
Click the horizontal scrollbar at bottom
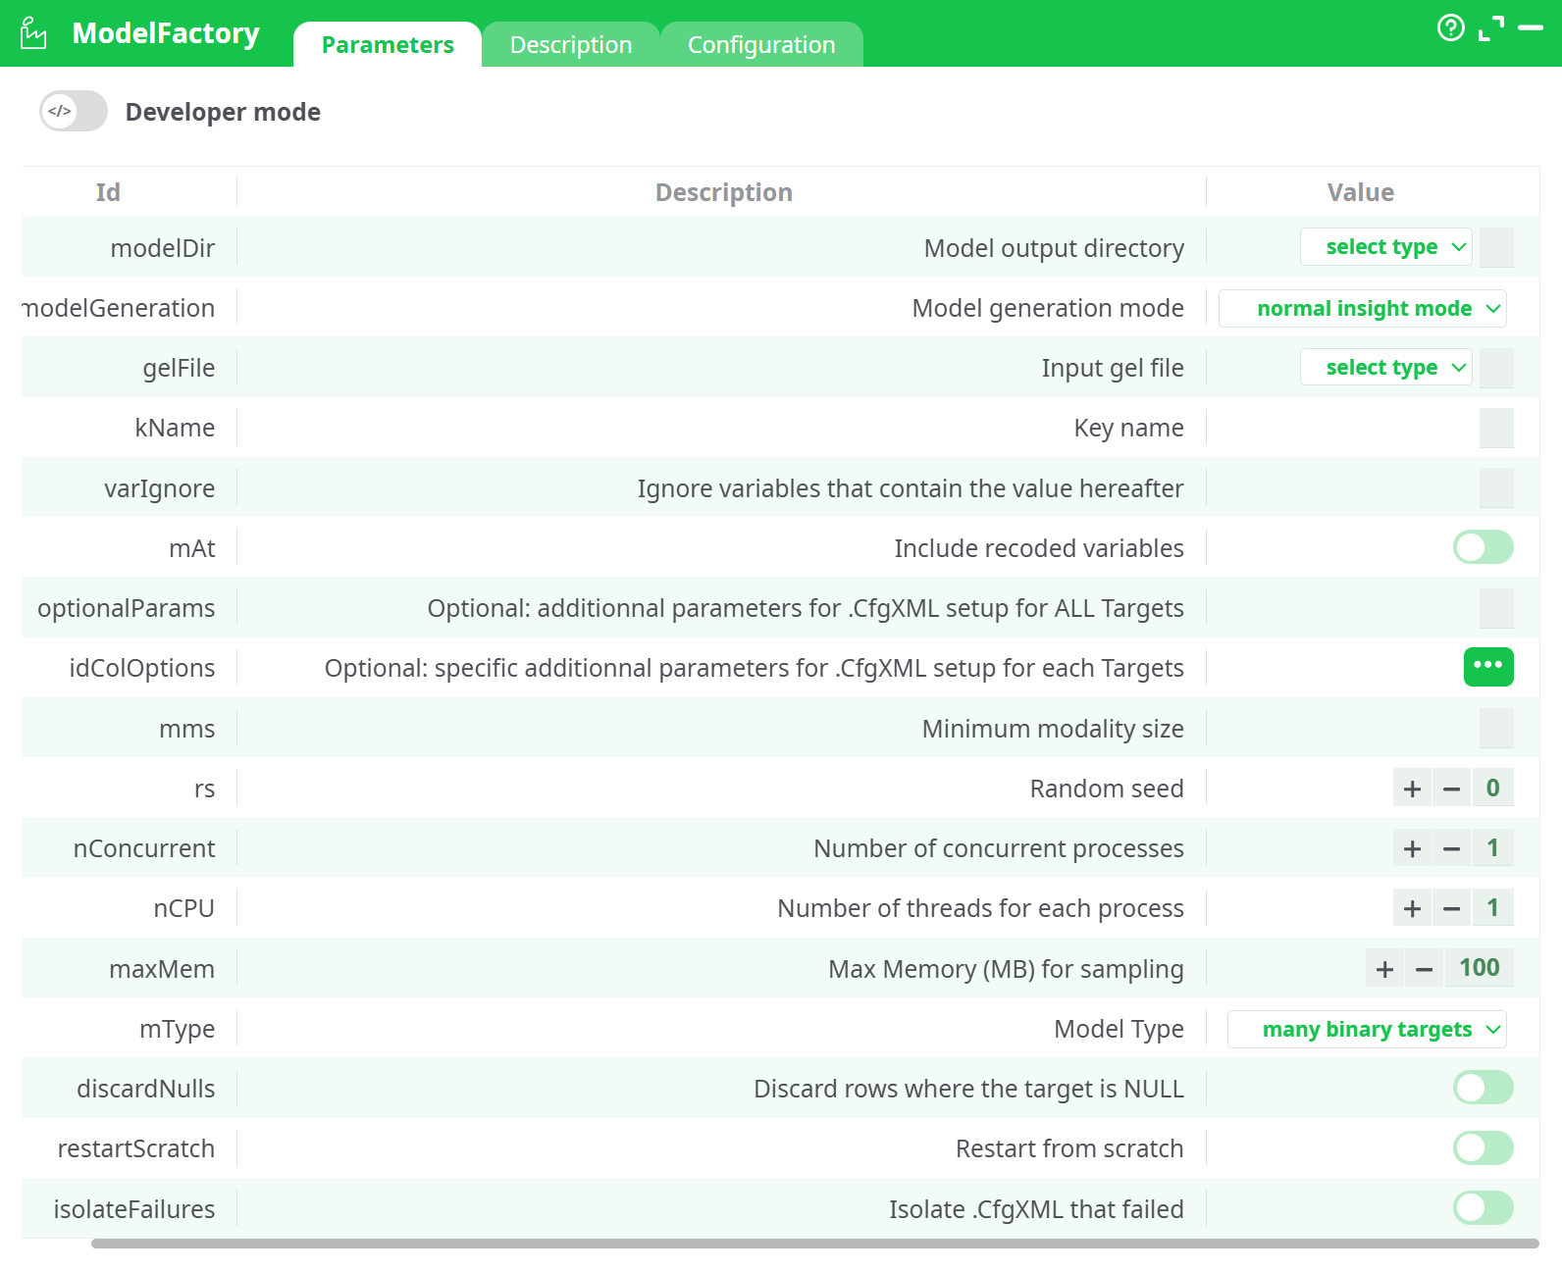814,1244
